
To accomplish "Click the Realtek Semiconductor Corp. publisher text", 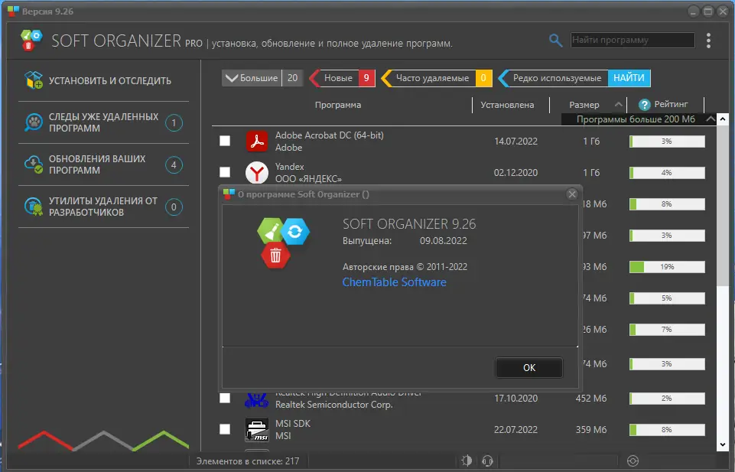I will coord(333,405).
